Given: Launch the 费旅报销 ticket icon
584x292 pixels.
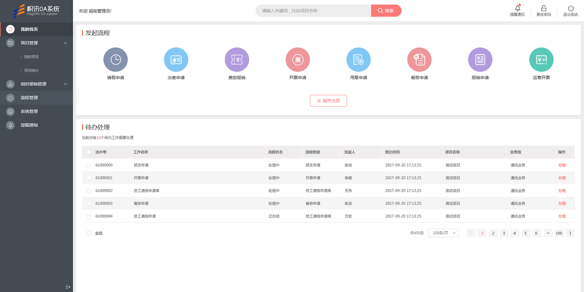Looking at the screenshot, I should pos(237,59).
